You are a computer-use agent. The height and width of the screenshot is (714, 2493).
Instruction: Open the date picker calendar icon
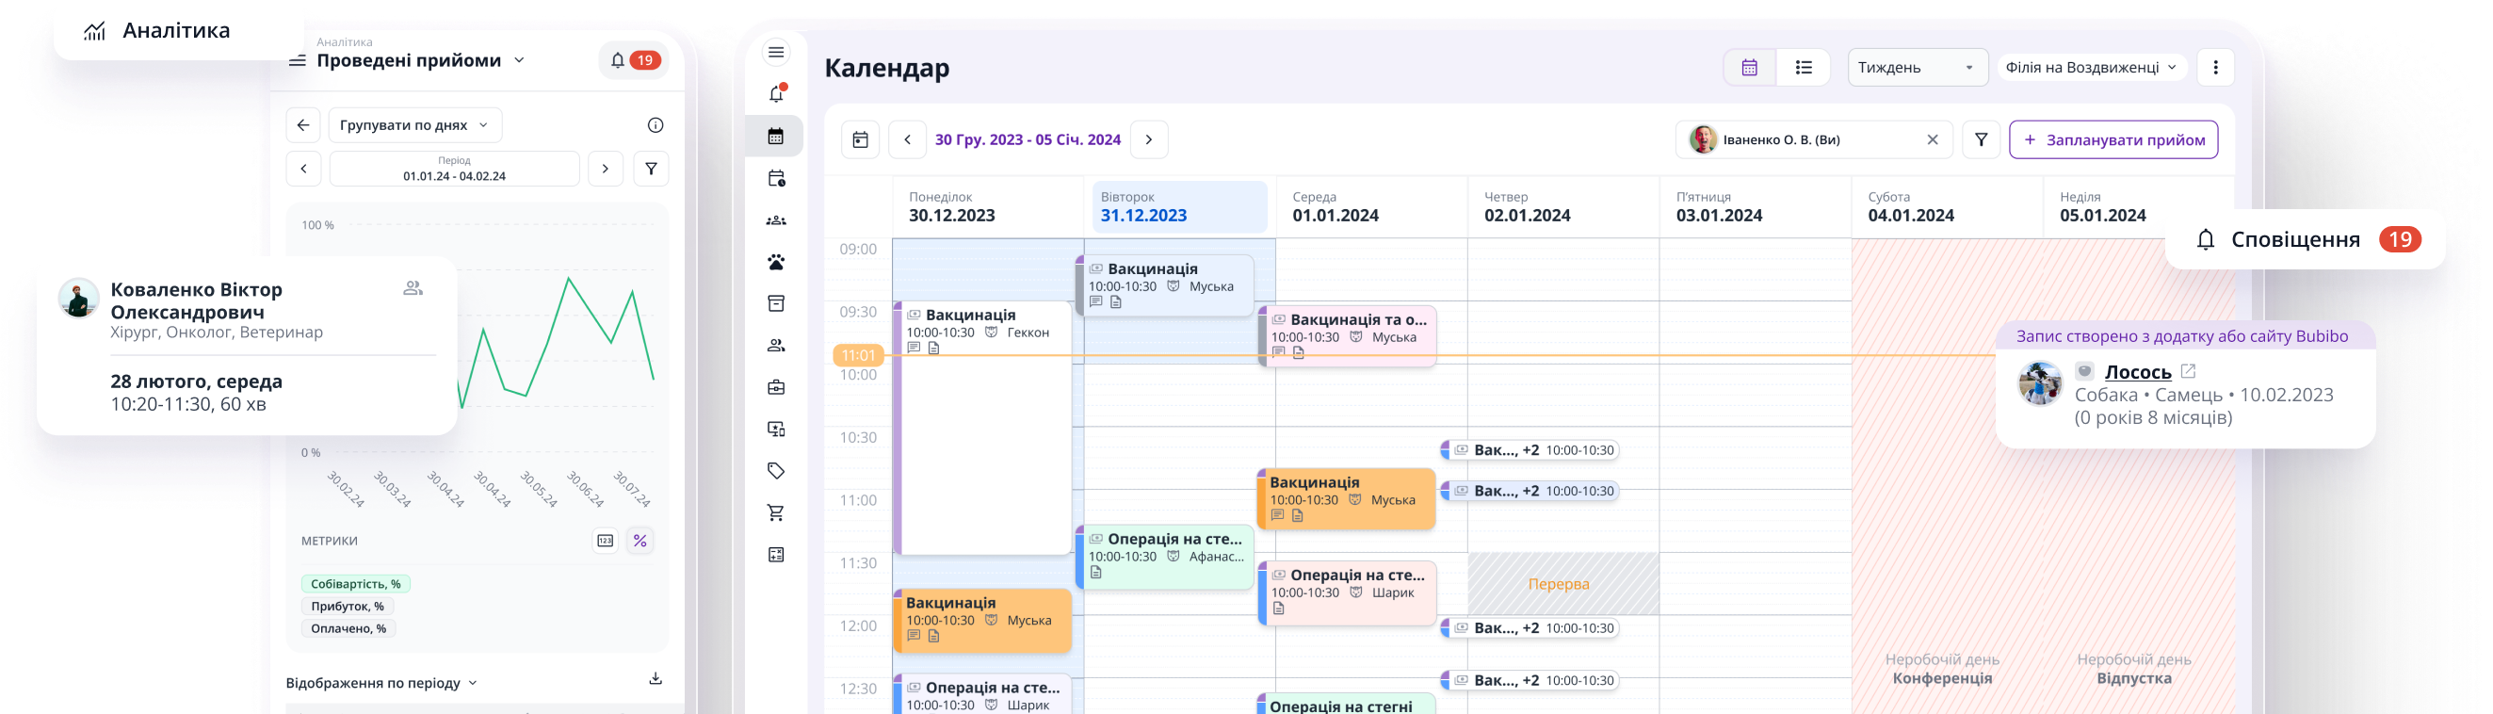tap(859, 140)
